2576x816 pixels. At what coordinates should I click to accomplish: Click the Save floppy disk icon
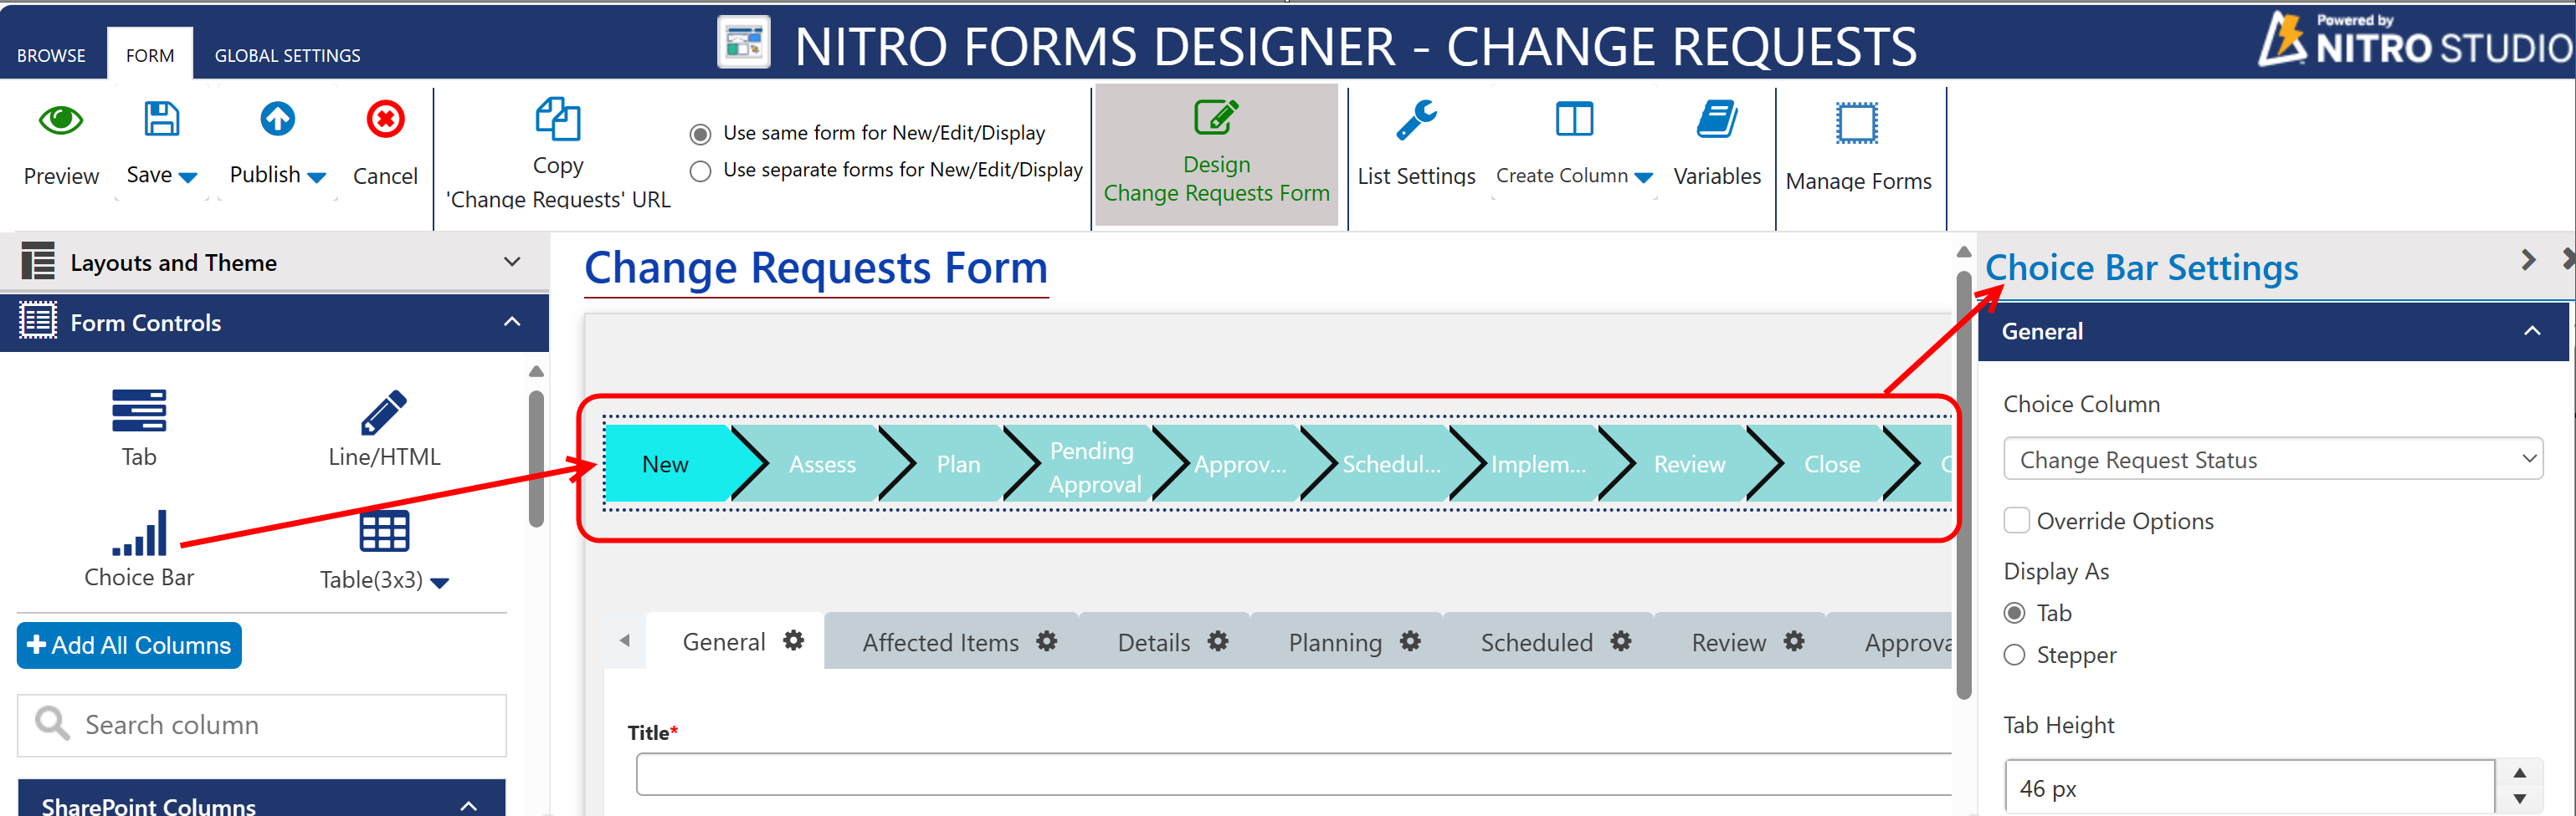[161, 119]
